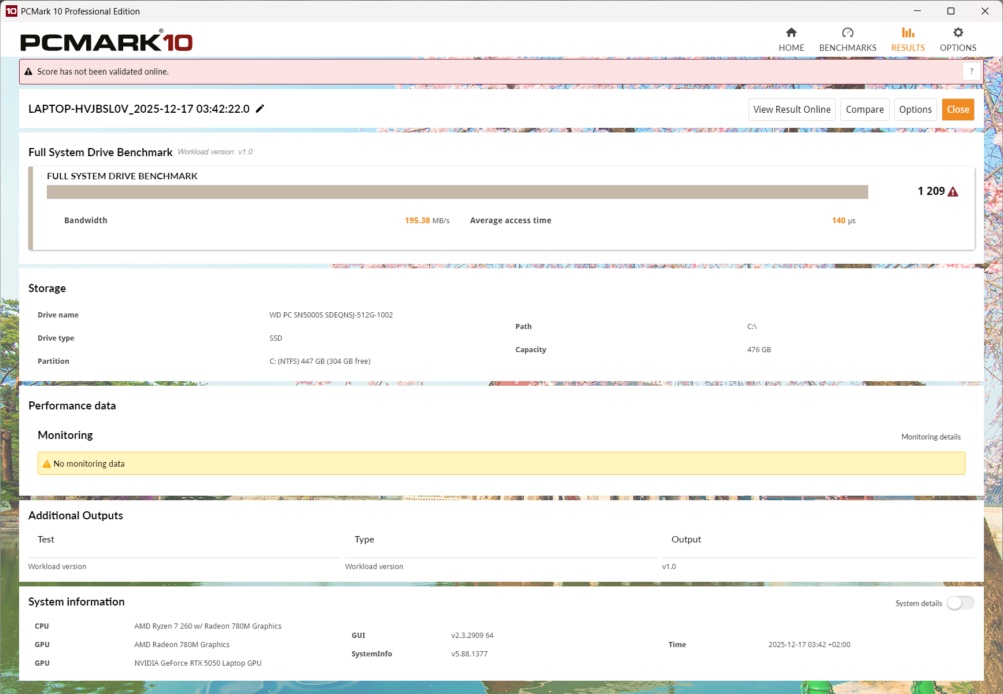The height and width of the screenshot is (694, 1003).
Task: Click partition value C: (NTFS) 447 GB
Action: tap(320, 361)
